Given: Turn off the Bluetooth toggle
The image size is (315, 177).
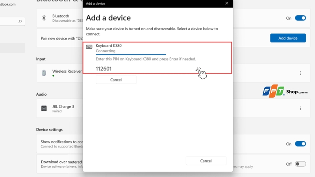Looking at the screenshot, I should [x=300, y=18].
